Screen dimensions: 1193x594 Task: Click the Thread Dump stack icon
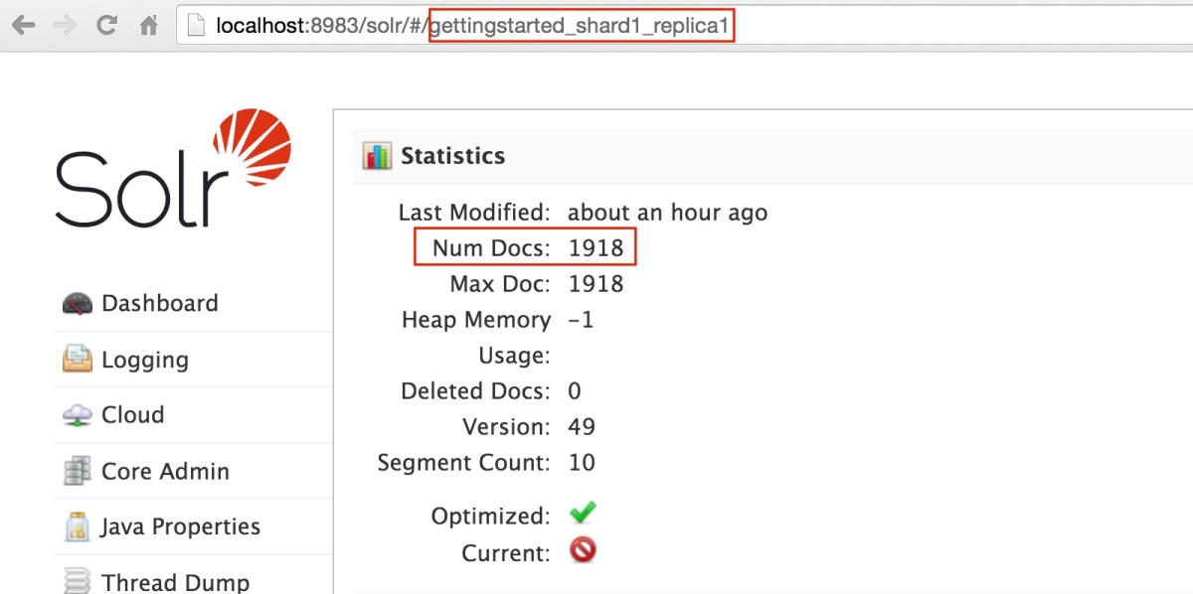click(77, 580)
